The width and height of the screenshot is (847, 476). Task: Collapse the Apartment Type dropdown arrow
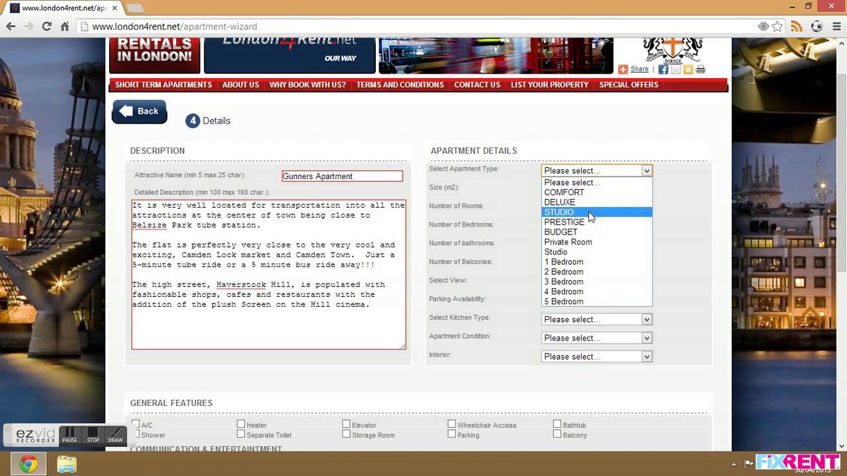click(646, 171)
